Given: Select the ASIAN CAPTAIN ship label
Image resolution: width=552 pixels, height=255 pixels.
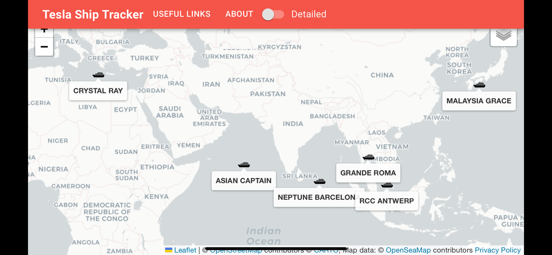Looking at the screenshot, I should [x=244, y=180].
